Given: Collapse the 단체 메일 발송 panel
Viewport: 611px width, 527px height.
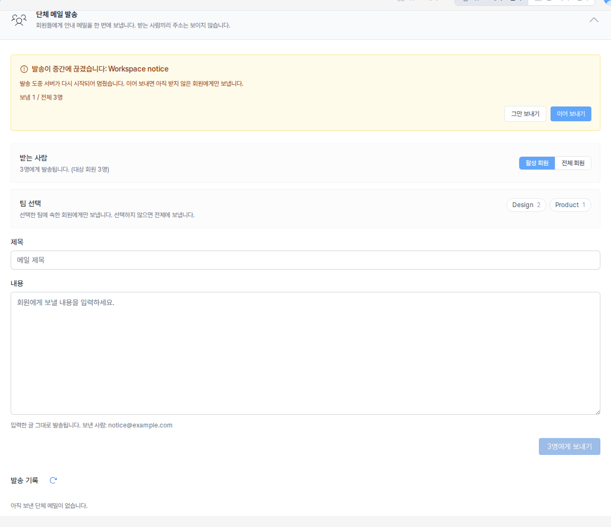Looking at the screenshot, I should [x=593, y=20].
